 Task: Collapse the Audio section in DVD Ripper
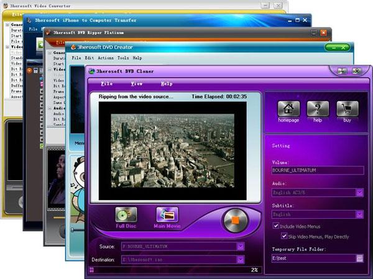pyautogui.click(x=50, y=108)
